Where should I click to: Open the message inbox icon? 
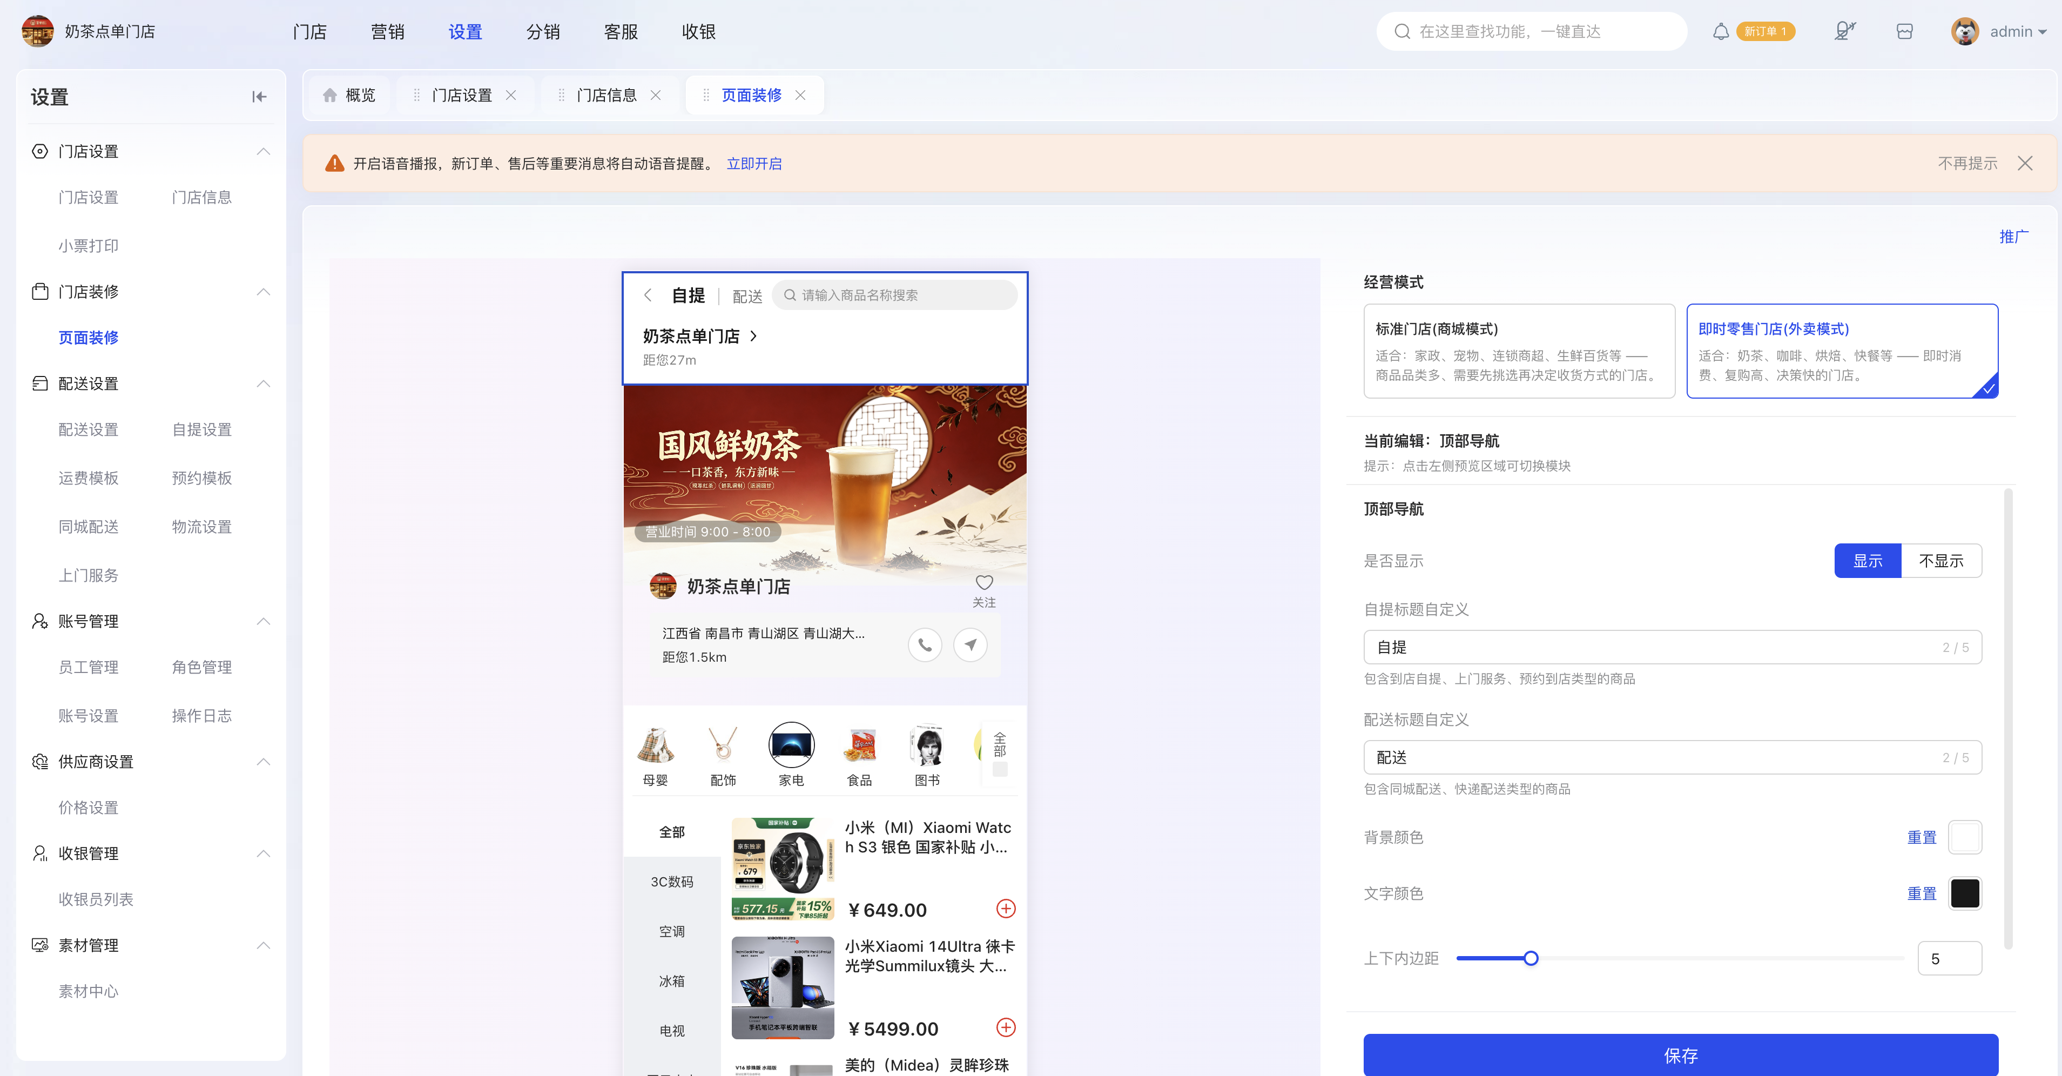[x=1904, y=31]
